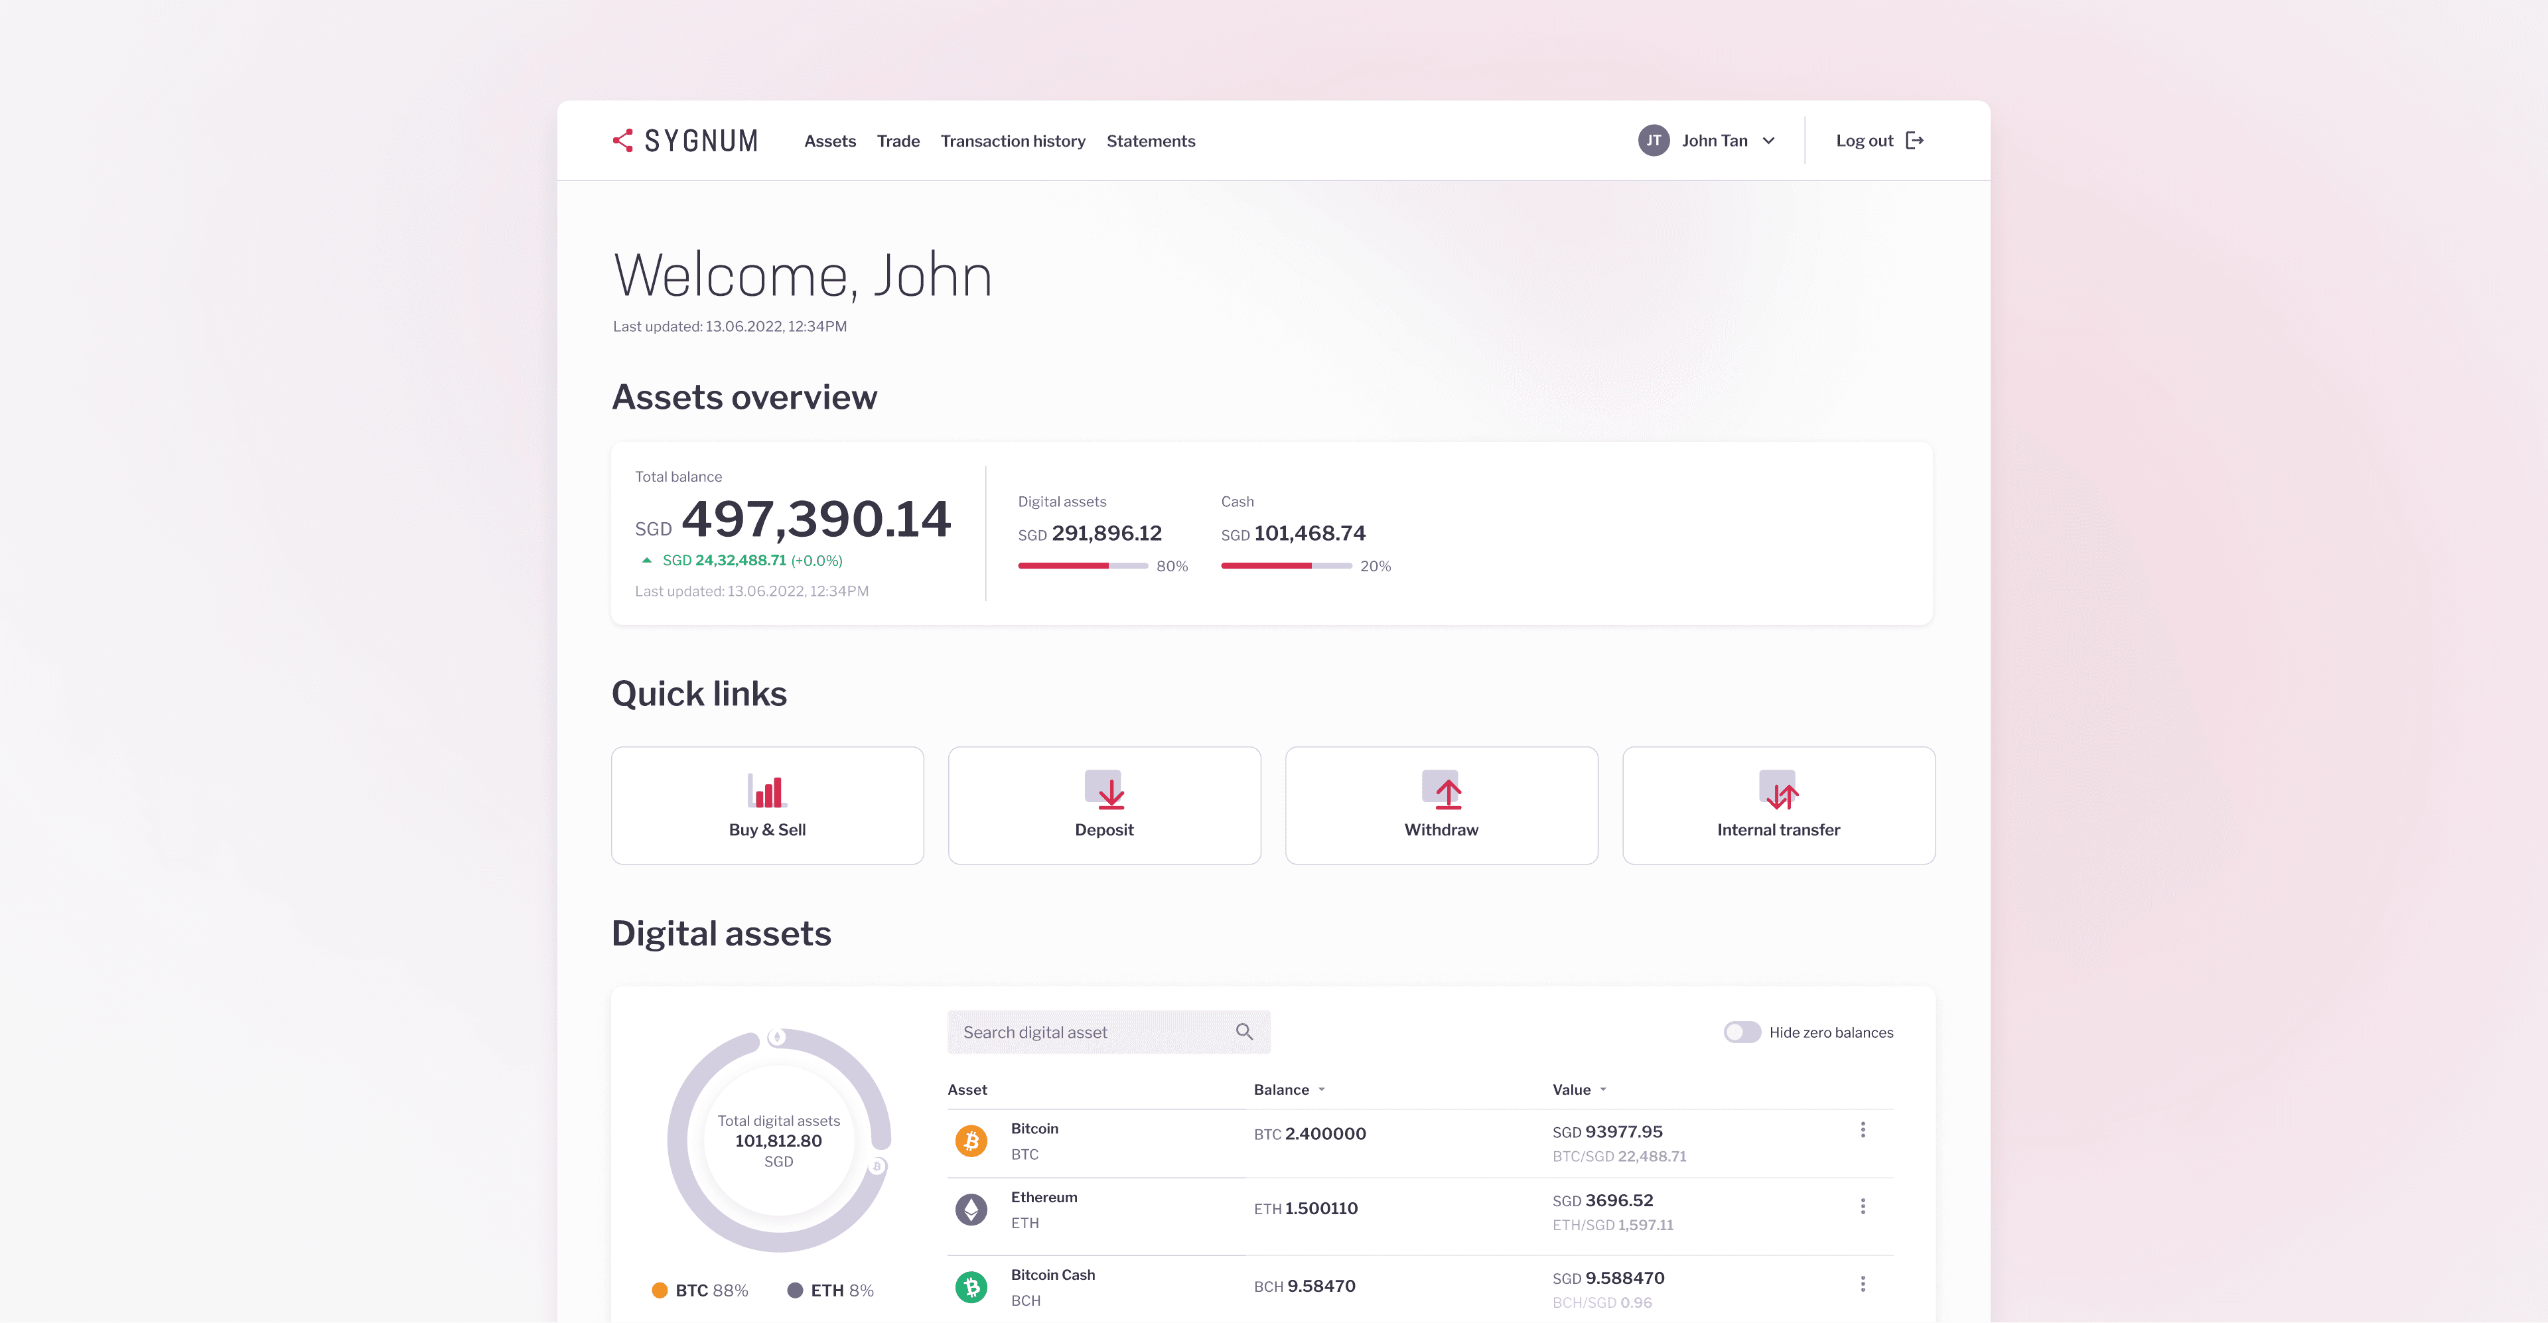This screenshot has height=1323, width=2548.
Task: Click the Assets overview heading
Action: [x=744, y=397]
